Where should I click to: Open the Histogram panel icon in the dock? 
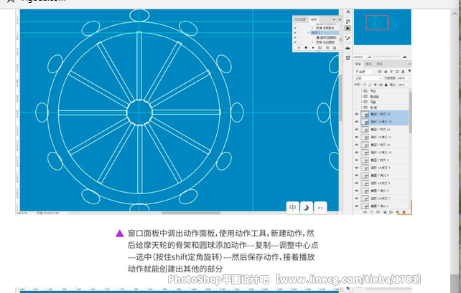click(348, 48)
